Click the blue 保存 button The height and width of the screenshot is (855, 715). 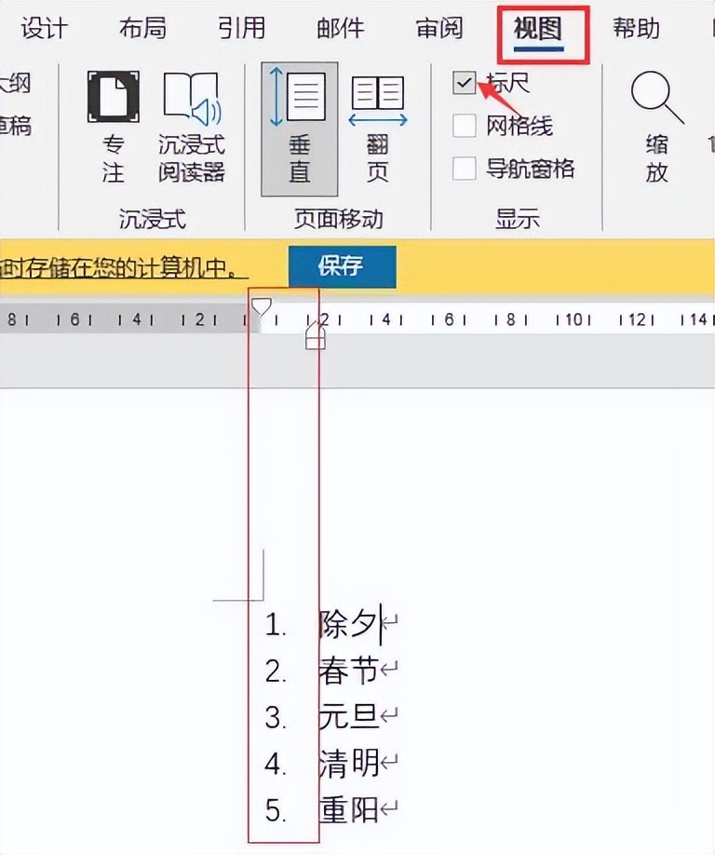click(343, 266)
